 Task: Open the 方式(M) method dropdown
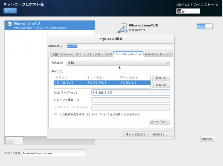point(118,63)
